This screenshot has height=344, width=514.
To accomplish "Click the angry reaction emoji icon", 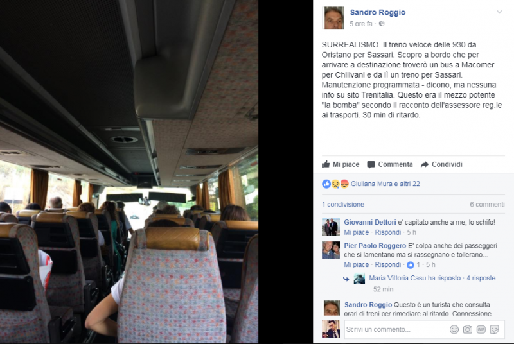I will [x=344, y=184].
